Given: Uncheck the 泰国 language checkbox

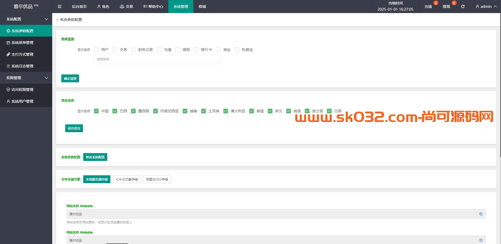Looking at the screenshot, I should (252, 111).
